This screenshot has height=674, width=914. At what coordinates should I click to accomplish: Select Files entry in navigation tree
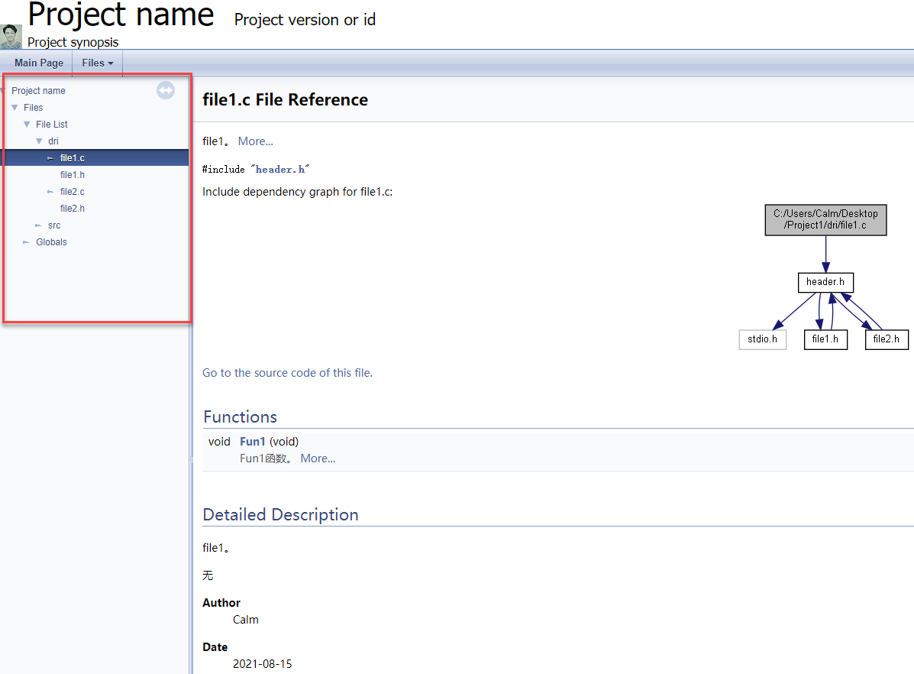[x=34, y=108]
